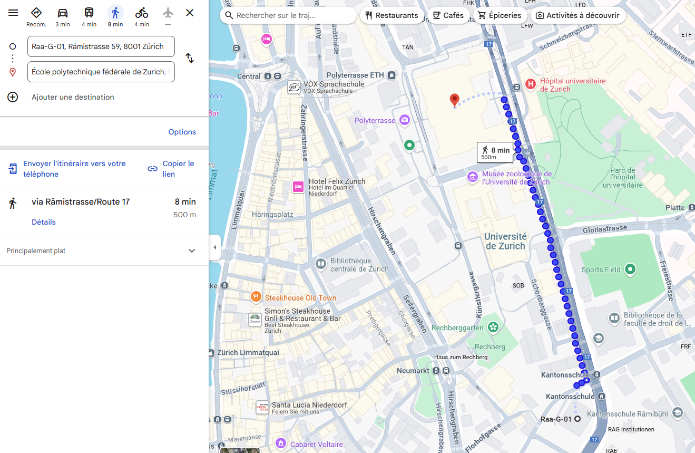Click Cabaret Voltaire marker
This screenshot has width=695, height=453.
tap(281, 443)
